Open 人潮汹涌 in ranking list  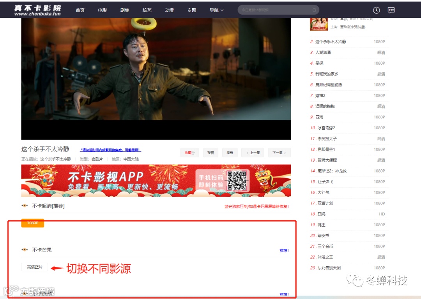click(323, 52)
